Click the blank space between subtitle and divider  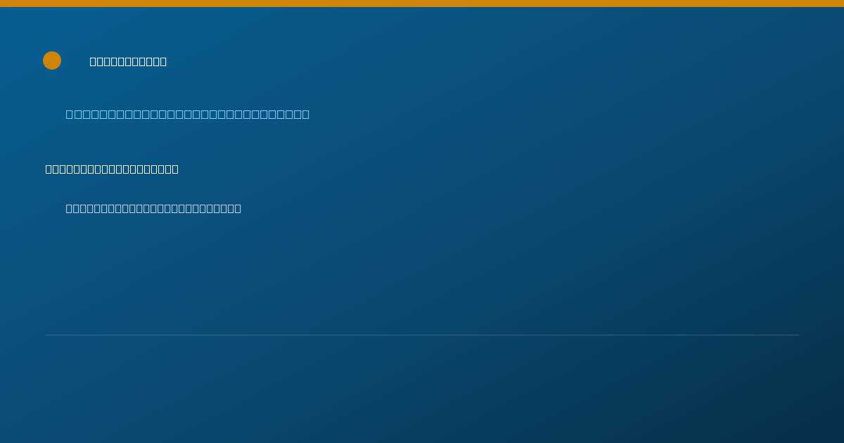pyautogui.click(x=422, y=274)
